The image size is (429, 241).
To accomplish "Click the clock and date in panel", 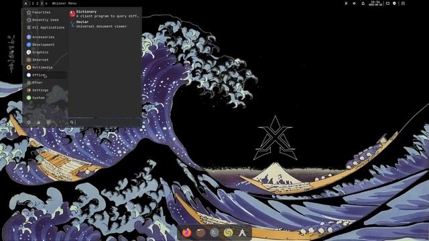I will (x=375, y=3).
